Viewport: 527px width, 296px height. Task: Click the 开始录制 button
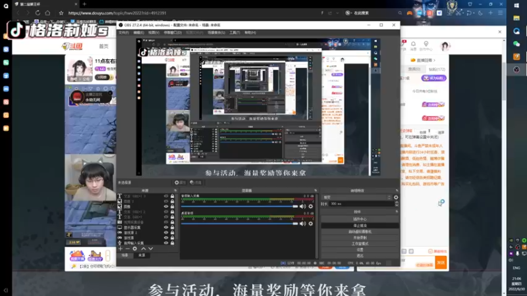pos(360,237)
